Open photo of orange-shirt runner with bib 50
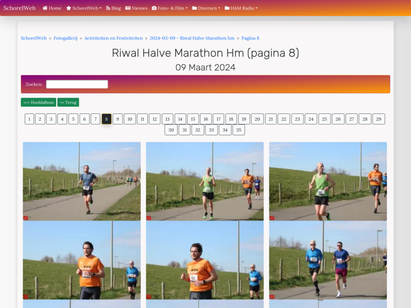This screenshot has width=411, height=308. pyautogui.click(x=205, y=260)
